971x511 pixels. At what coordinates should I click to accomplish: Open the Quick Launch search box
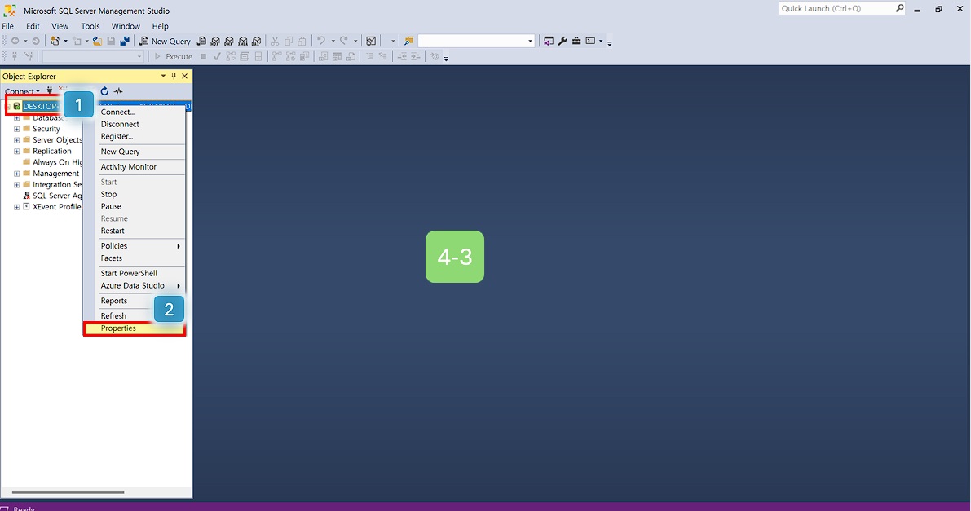[x=836, y=9]
